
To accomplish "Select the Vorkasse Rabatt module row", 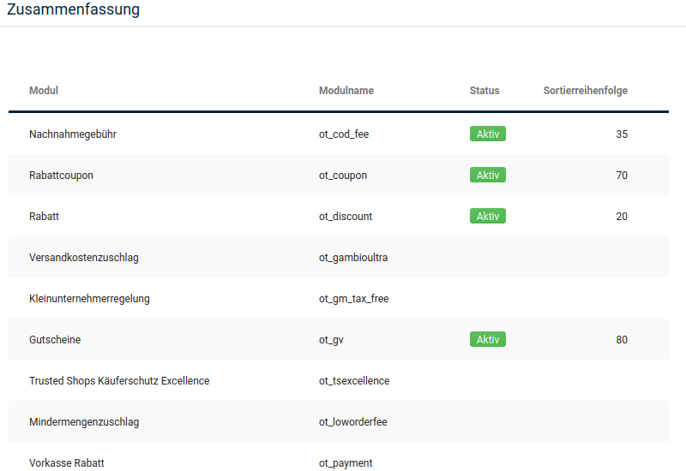I will point(339,456).
